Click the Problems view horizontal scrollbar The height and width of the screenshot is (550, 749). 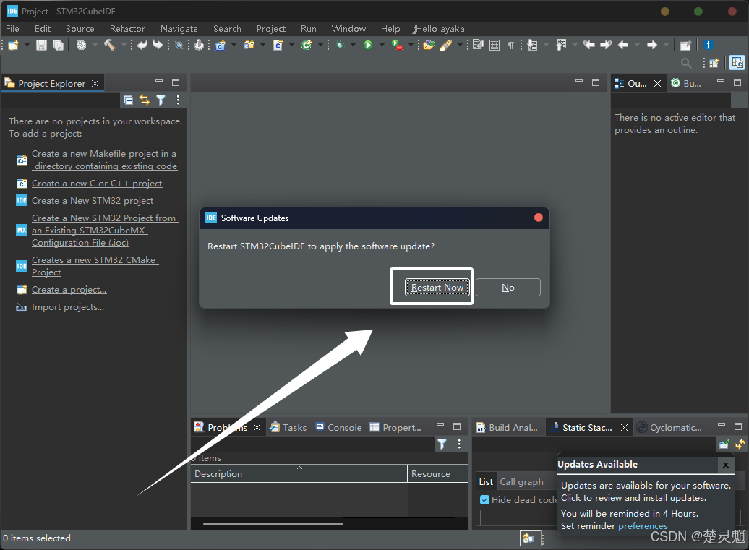(273, 524)
